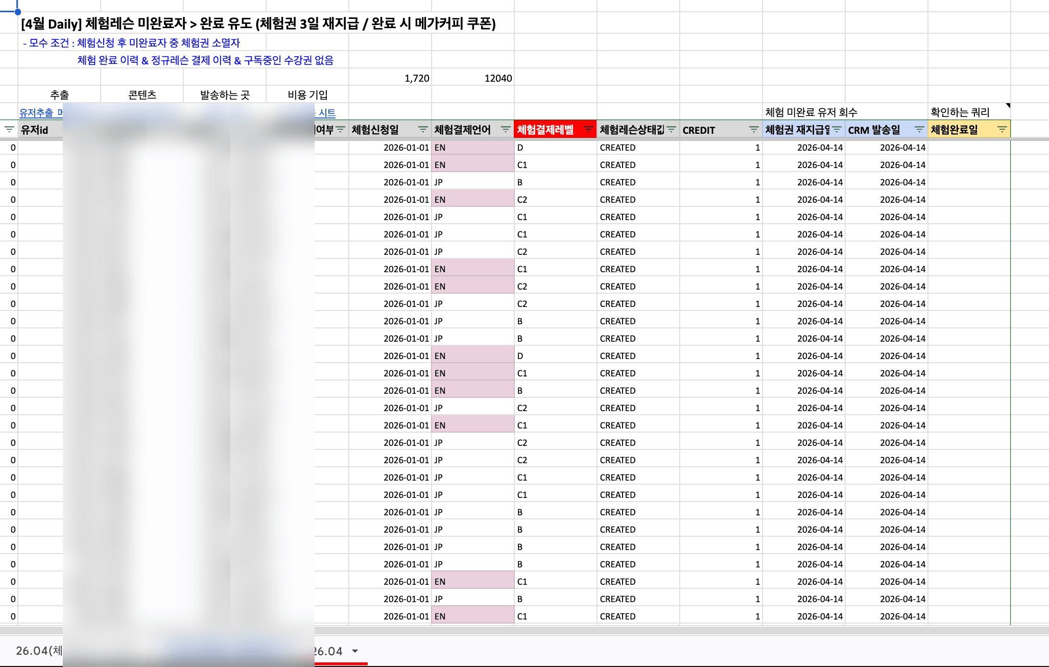Viewport: 1049px width, 667px height.
Task: Open dropdown arrow of 26.04 sheet tab
Action: click(x=355, y=651)
